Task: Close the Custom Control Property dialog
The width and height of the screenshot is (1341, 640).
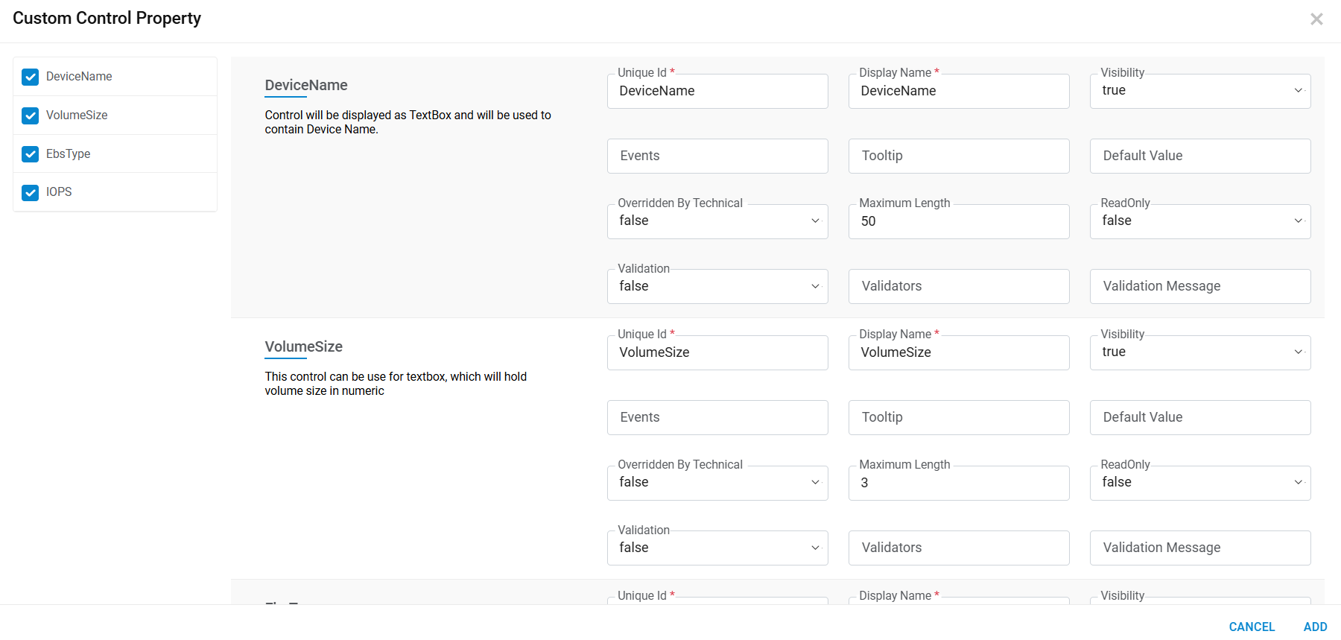Action: tap(1316, 19)
